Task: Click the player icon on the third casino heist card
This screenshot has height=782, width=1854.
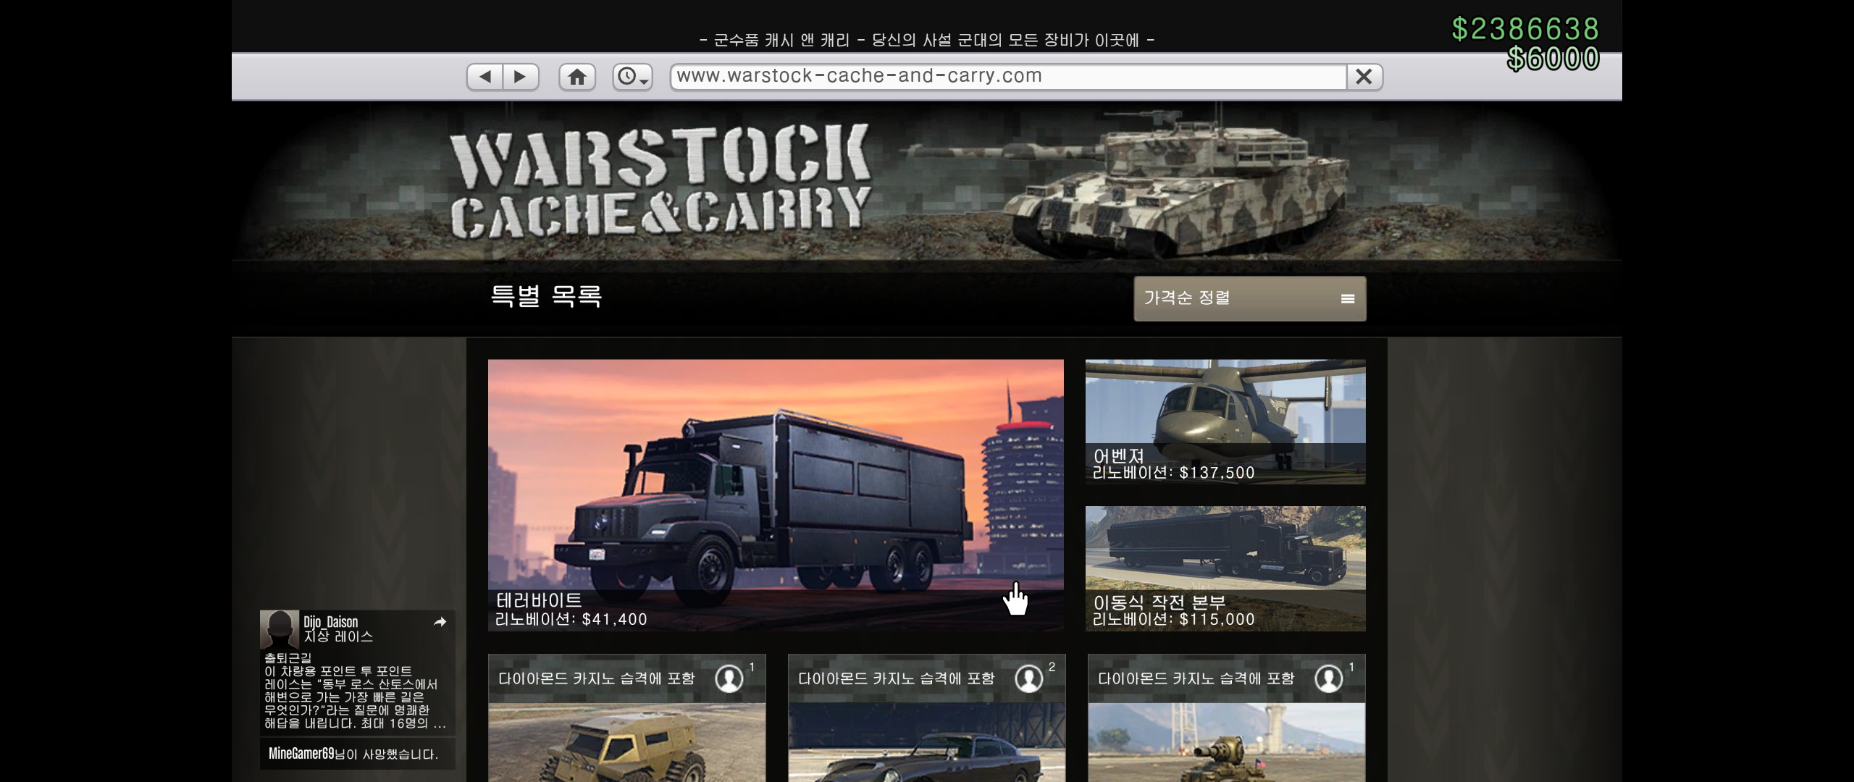Action: tap(1328, 678)
